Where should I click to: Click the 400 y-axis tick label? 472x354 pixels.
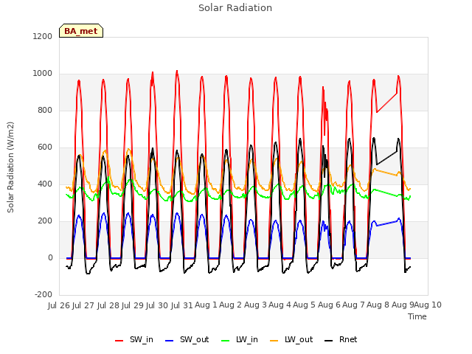click(45, 184)
